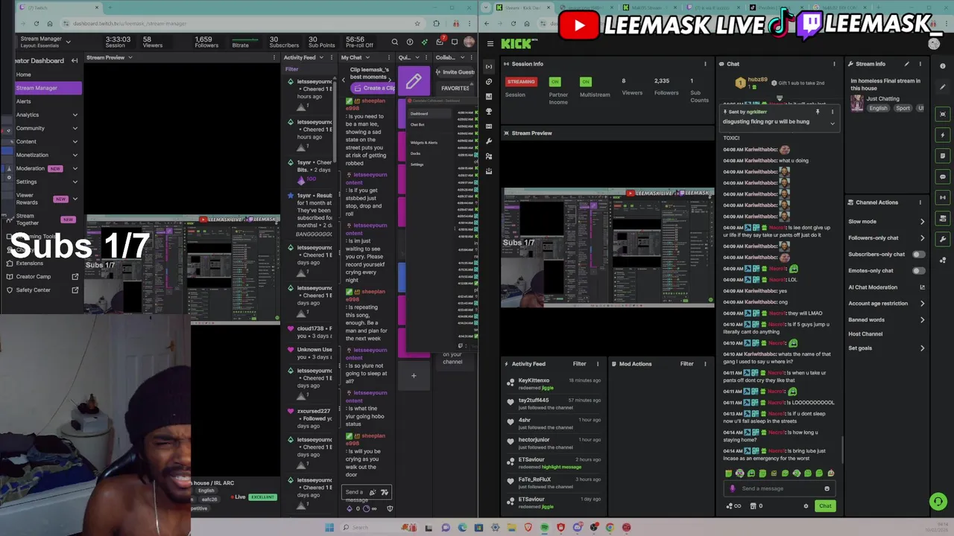Toggle the Multistream ON indicator

[586, 82]
